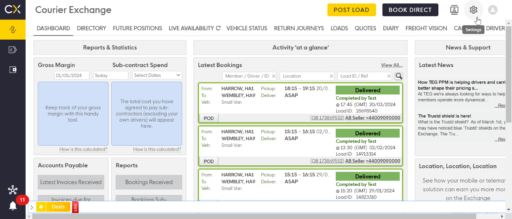Open the Quotes tab
The height and width of the screenshot is (219, 512).
click(x=365, y=28)
